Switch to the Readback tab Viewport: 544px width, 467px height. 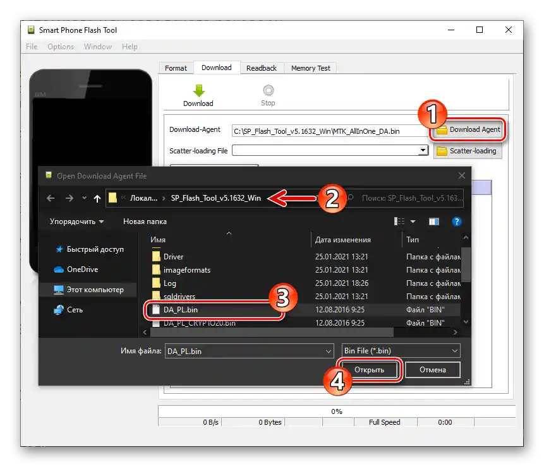[x=262, y=68]
